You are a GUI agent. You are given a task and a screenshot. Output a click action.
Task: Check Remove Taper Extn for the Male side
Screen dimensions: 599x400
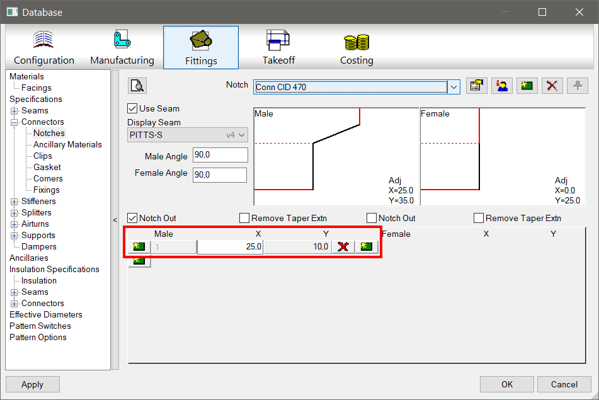pos(244,218)
